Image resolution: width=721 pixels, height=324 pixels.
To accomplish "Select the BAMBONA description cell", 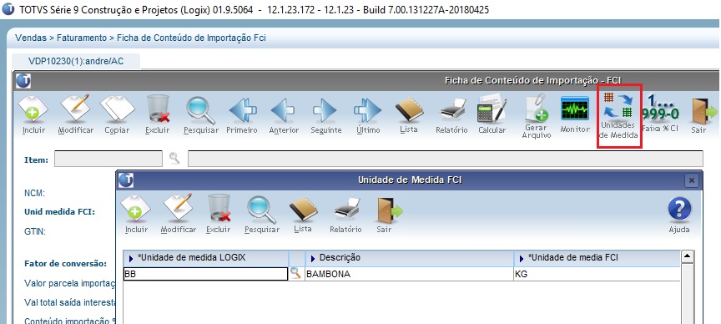I will point(410,274).
